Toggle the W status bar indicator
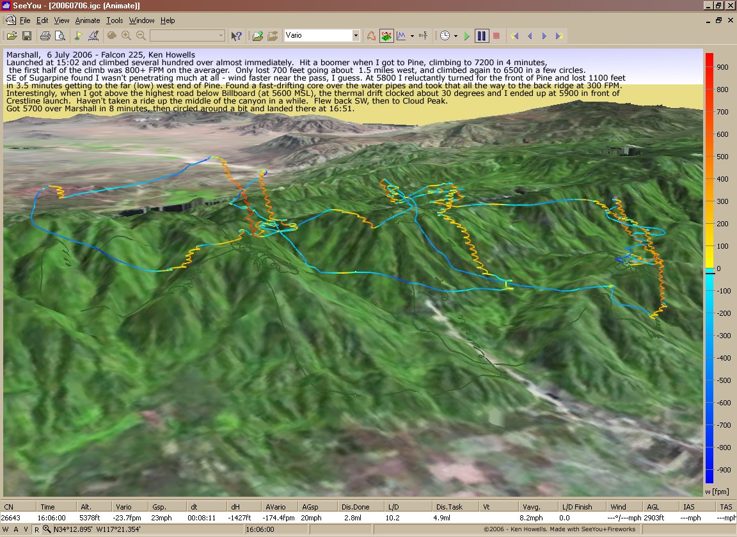Viewport: 737px width, 537px height. click(6, 529)
